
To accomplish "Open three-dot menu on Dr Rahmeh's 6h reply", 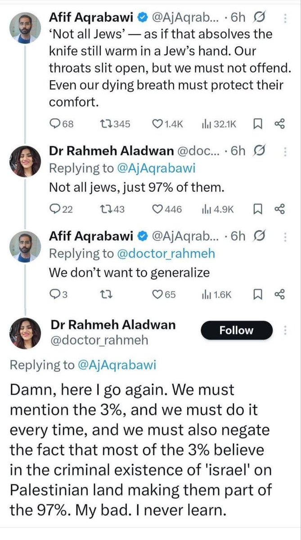I will [x=285, y=152].
